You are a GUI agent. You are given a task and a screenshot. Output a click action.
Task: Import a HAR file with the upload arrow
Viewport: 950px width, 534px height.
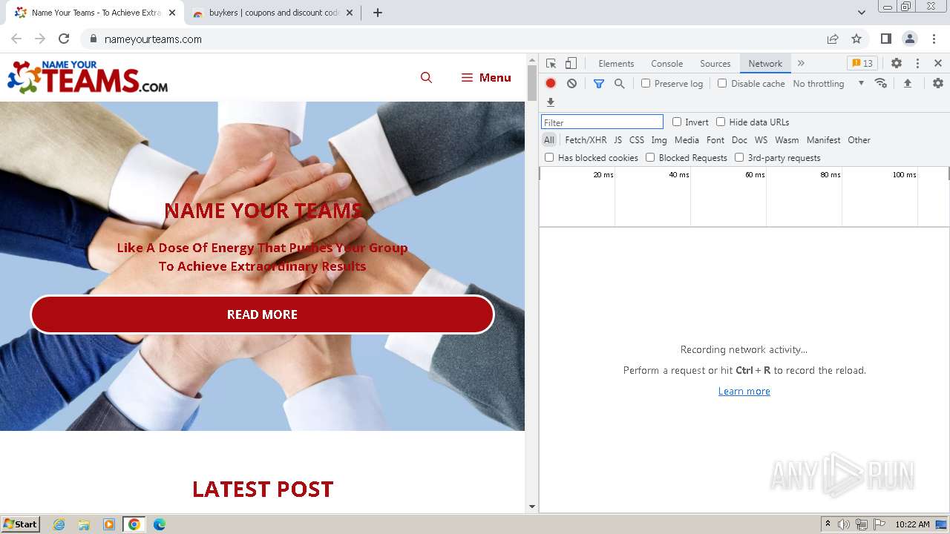tap(907, 83)
